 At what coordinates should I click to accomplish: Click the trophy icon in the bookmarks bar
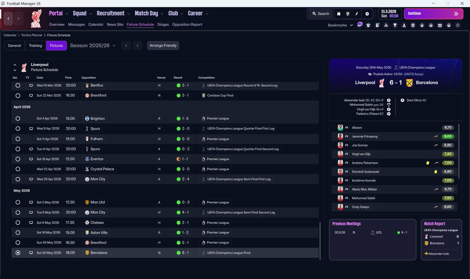point(395,25)
